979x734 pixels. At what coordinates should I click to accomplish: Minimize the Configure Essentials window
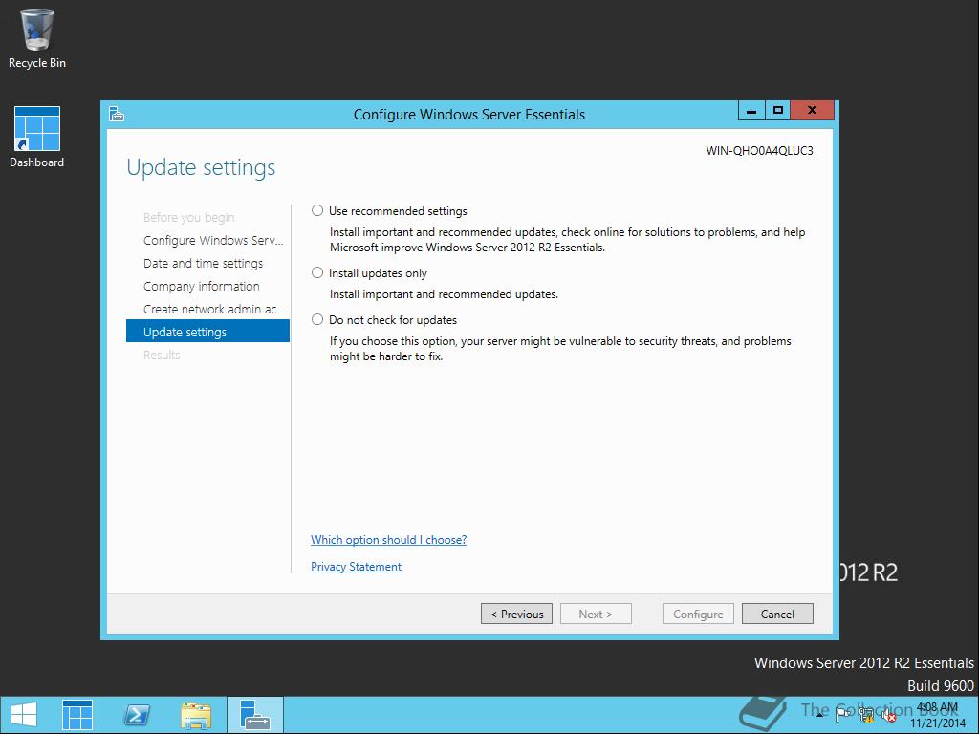point(751,111)
